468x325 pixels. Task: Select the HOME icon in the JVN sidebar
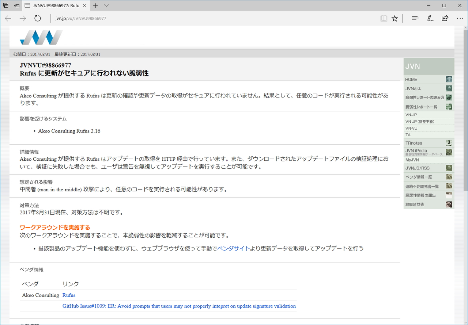(449, 79)
